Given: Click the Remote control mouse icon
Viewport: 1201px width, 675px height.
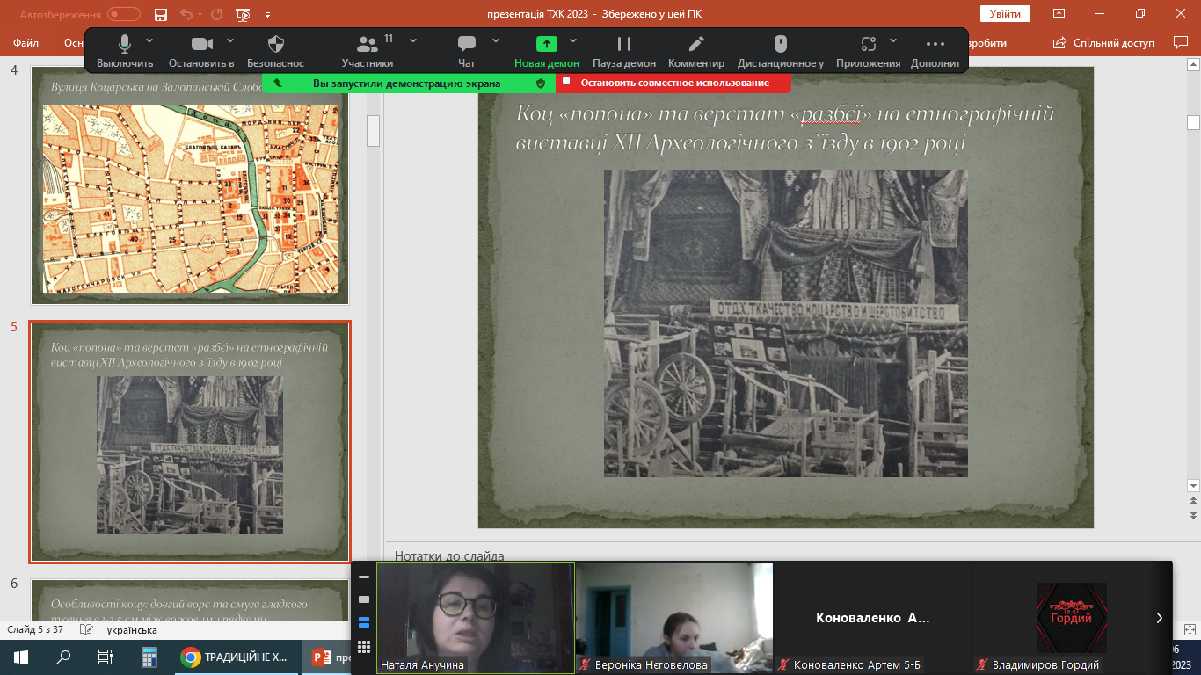Looking at the screenshot, I should pos(780,45).
